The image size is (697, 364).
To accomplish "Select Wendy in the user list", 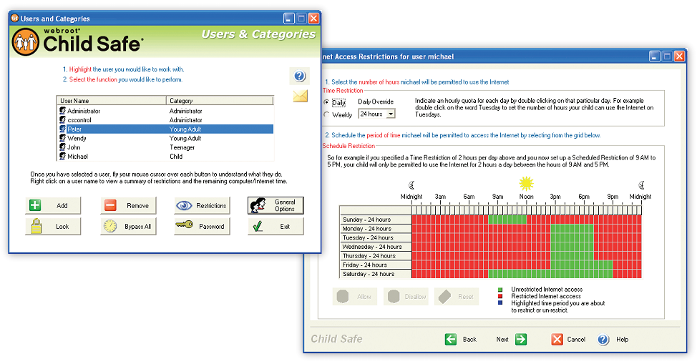I will coord(165,138).
